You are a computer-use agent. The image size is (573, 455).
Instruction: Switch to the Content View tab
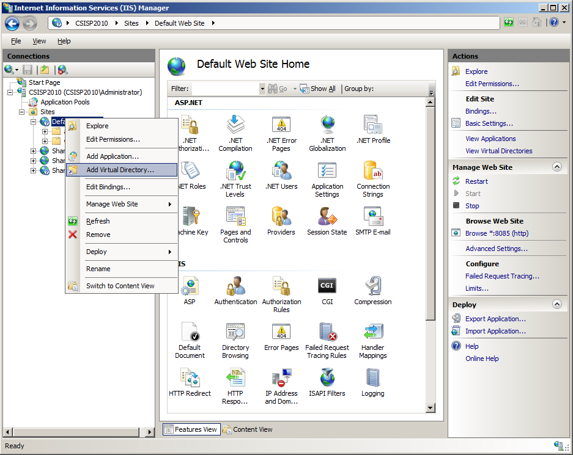pos(248,429)
